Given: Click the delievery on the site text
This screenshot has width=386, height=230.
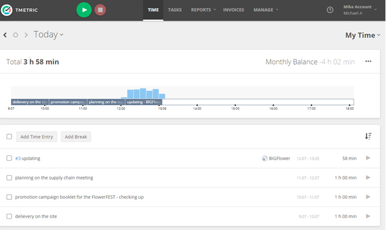Looking at the screenshot, I should [x=36, y=216].
